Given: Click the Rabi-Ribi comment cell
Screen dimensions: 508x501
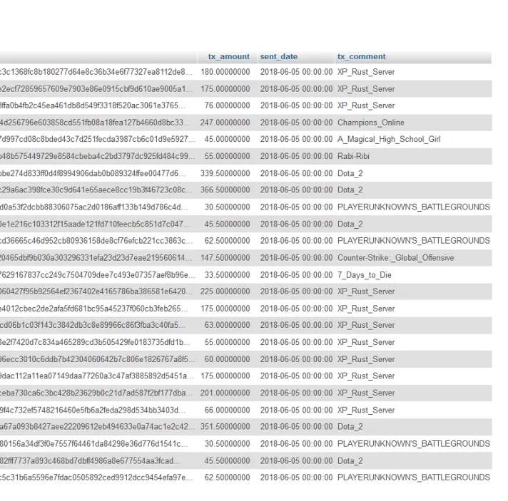Looking at the screenshot, I should [353, 156].
